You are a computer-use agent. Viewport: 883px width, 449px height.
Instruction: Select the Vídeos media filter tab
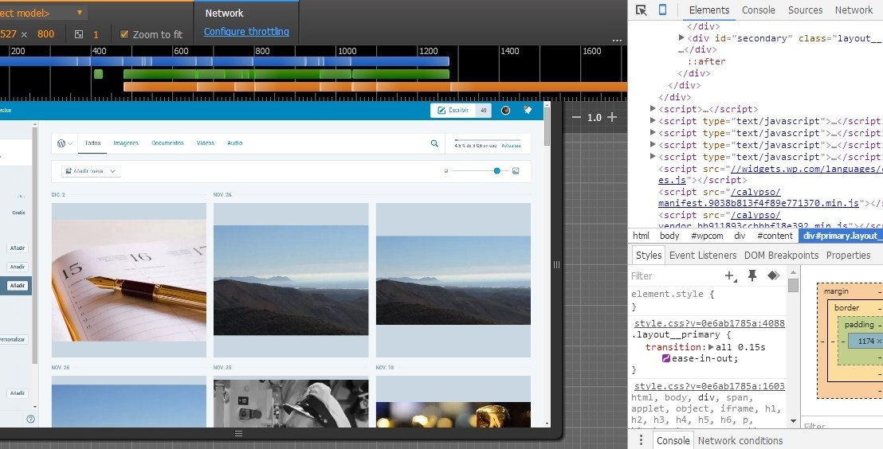[206, 143]
